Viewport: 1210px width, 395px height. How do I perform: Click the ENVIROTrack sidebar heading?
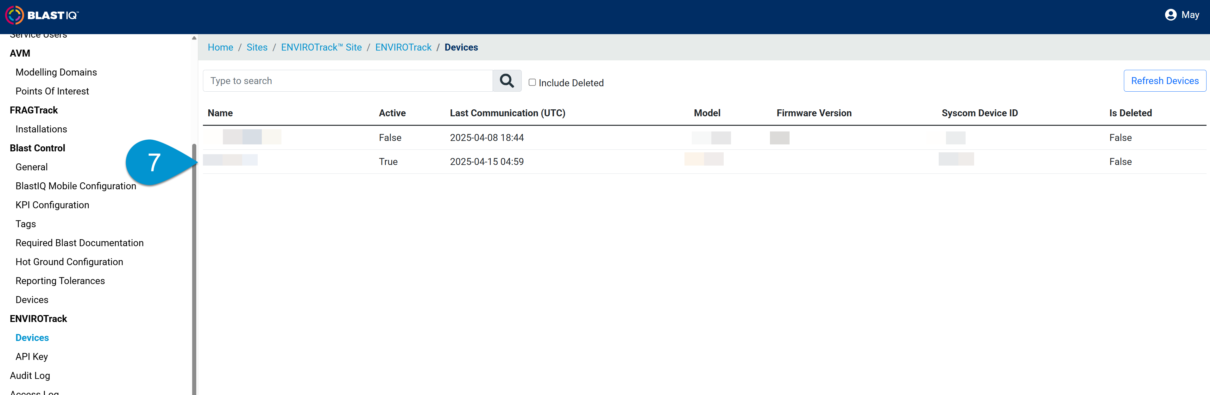39,319
